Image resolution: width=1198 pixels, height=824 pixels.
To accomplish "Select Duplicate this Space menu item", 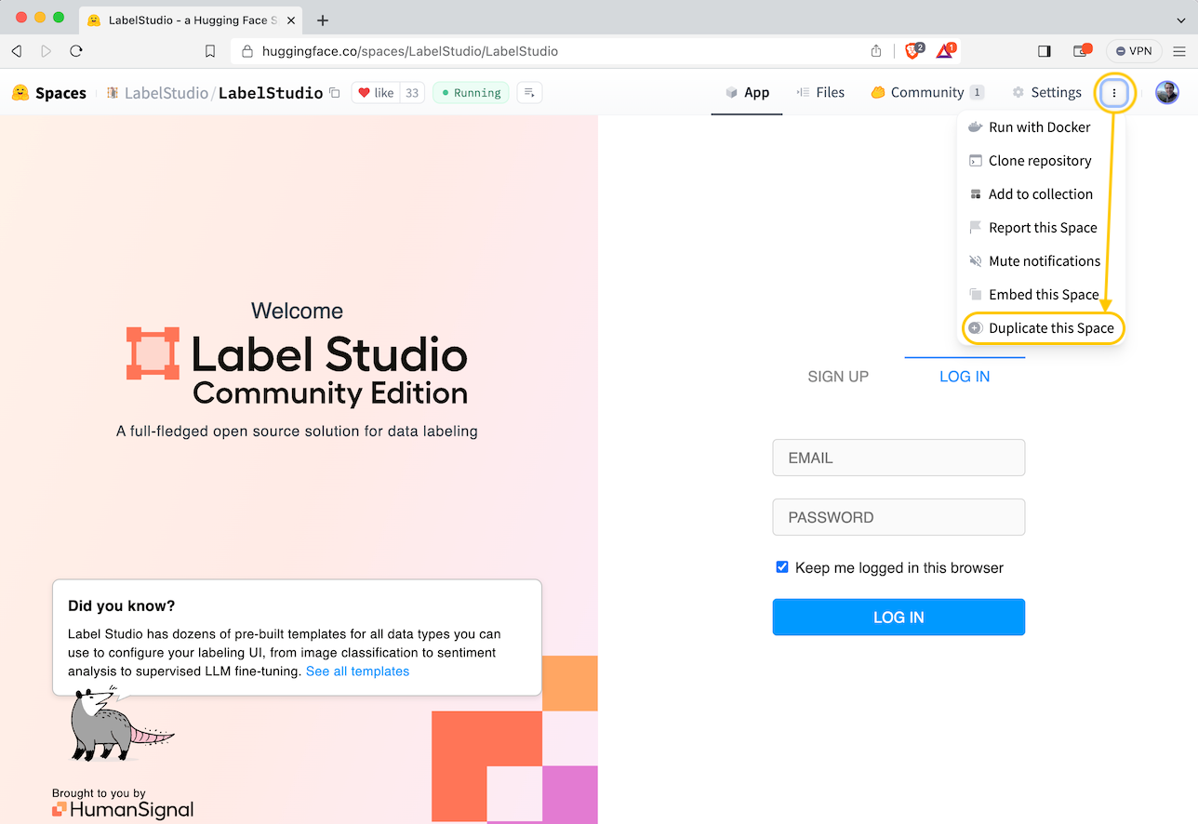I will click(x=1050, y=328).
